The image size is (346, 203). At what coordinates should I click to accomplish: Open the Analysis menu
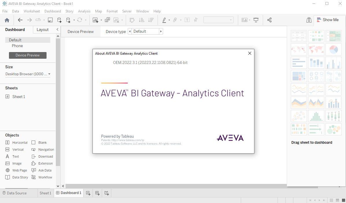pos(84,11)
